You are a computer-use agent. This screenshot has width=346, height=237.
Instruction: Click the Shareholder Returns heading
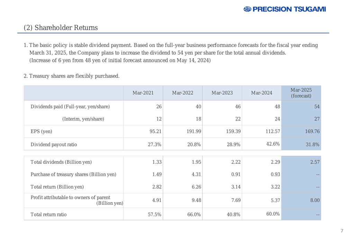pos(61,27)
